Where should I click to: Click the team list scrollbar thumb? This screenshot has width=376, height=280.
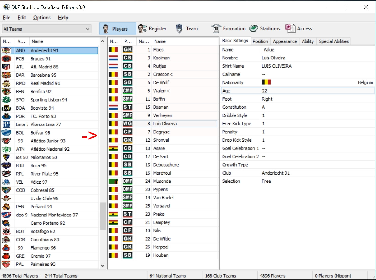103,216
